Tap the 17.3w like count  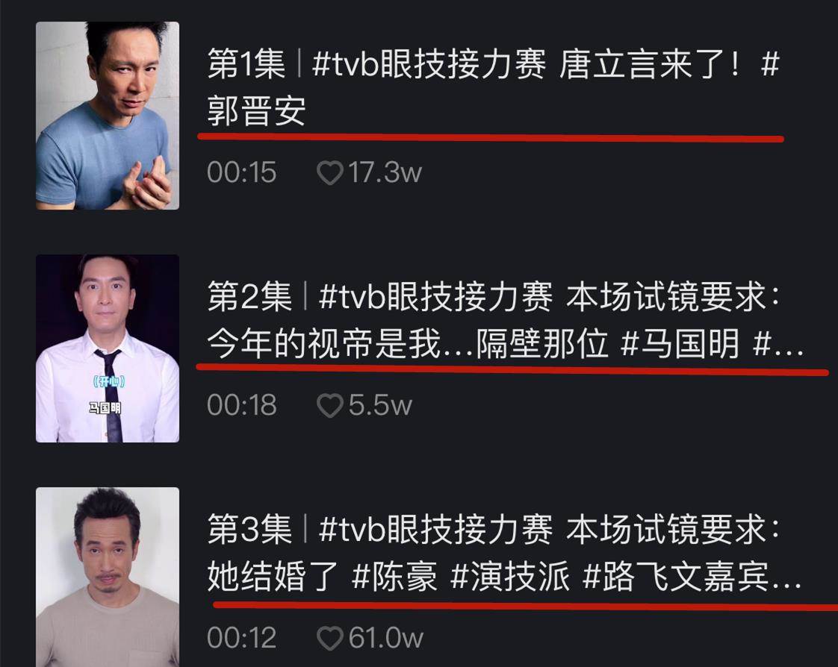pyautogui.click(x=385, y=172)
